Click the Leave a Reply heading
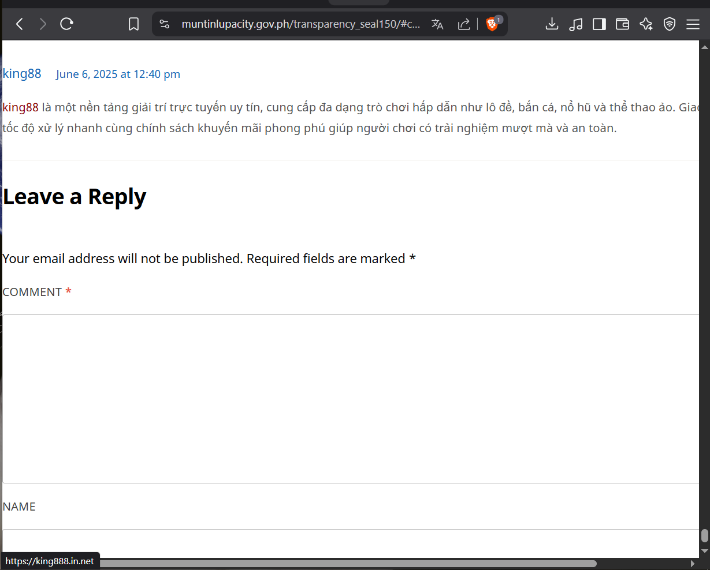This screenshot has height=570, width=710. pyautogui.click(x=75, y=197)
